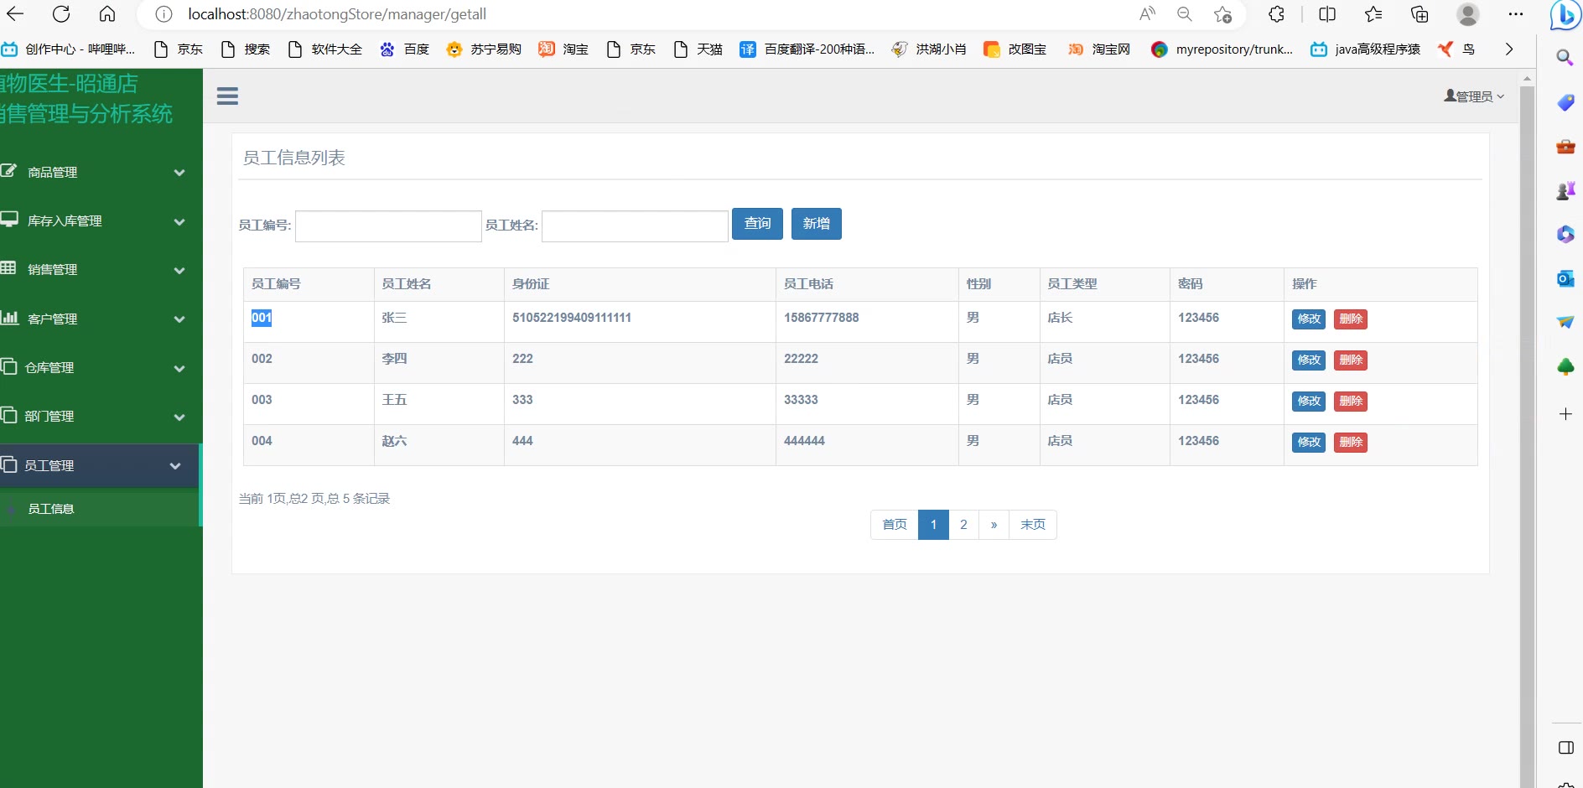
Task: Open Bing Copilot sidebar
Action: coord(1565,15)
